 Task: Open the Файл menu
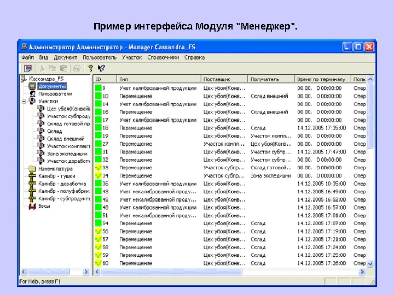28,57
